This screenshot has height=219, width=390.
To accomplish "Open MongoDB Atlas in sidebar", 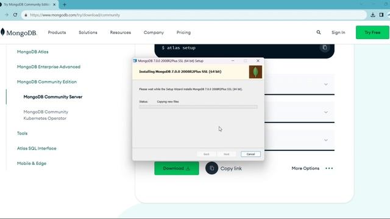I will [32, 52].
